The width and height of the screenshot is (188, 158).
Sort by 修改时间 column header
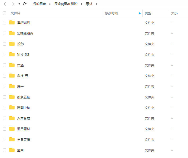point(111,13)
